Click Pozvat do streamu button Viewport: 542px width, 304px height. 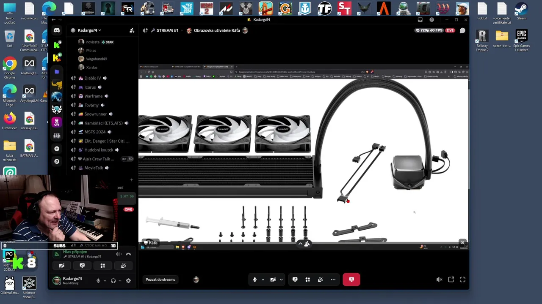tap(160, 280)
